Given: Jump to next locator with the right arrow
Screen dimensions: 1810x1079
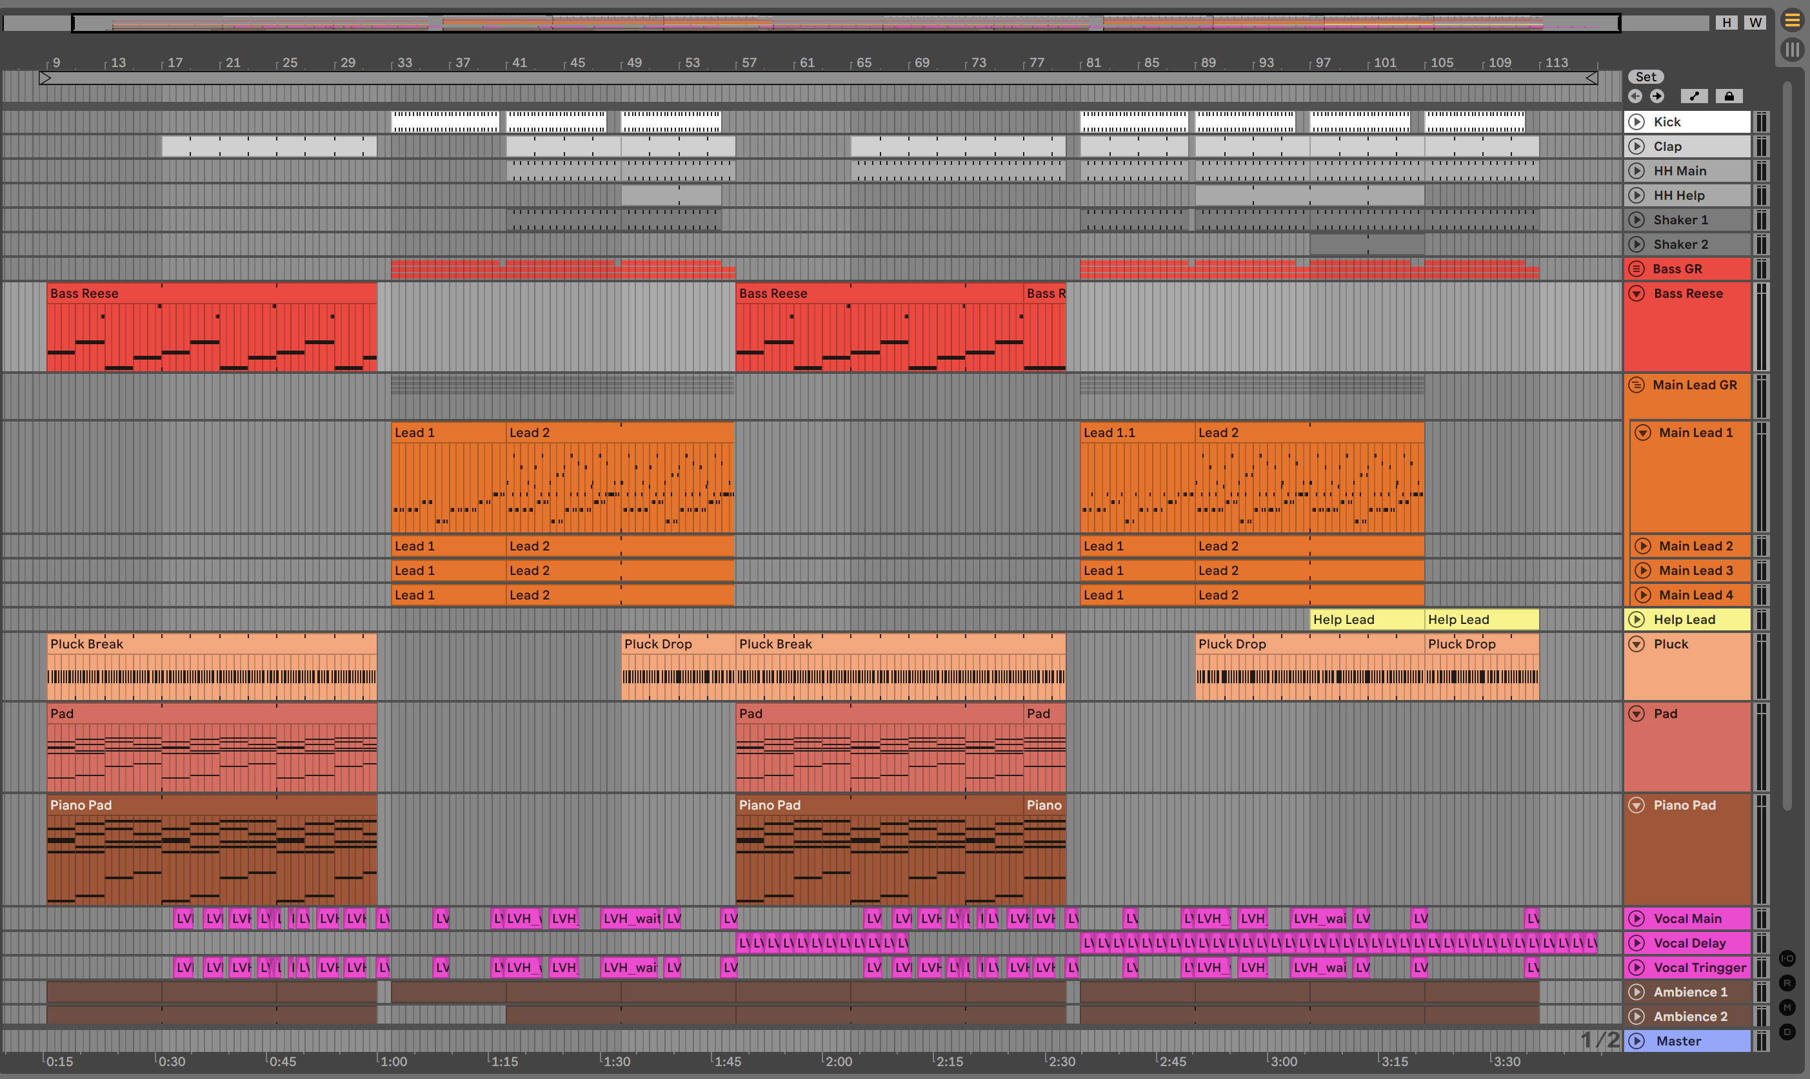Looking at the screenshot, I should tap(1656, 96).
